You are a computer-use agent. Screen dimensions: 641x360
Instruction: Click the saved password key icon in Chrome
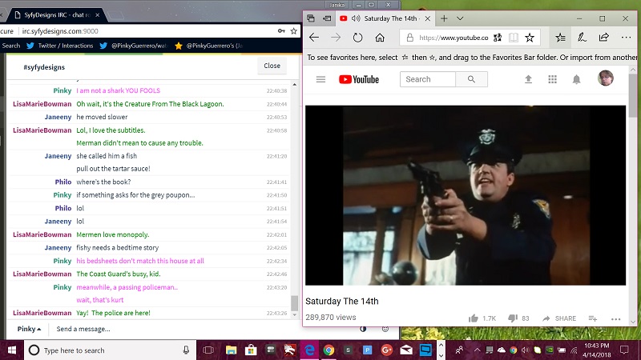[x=281, y=31]
